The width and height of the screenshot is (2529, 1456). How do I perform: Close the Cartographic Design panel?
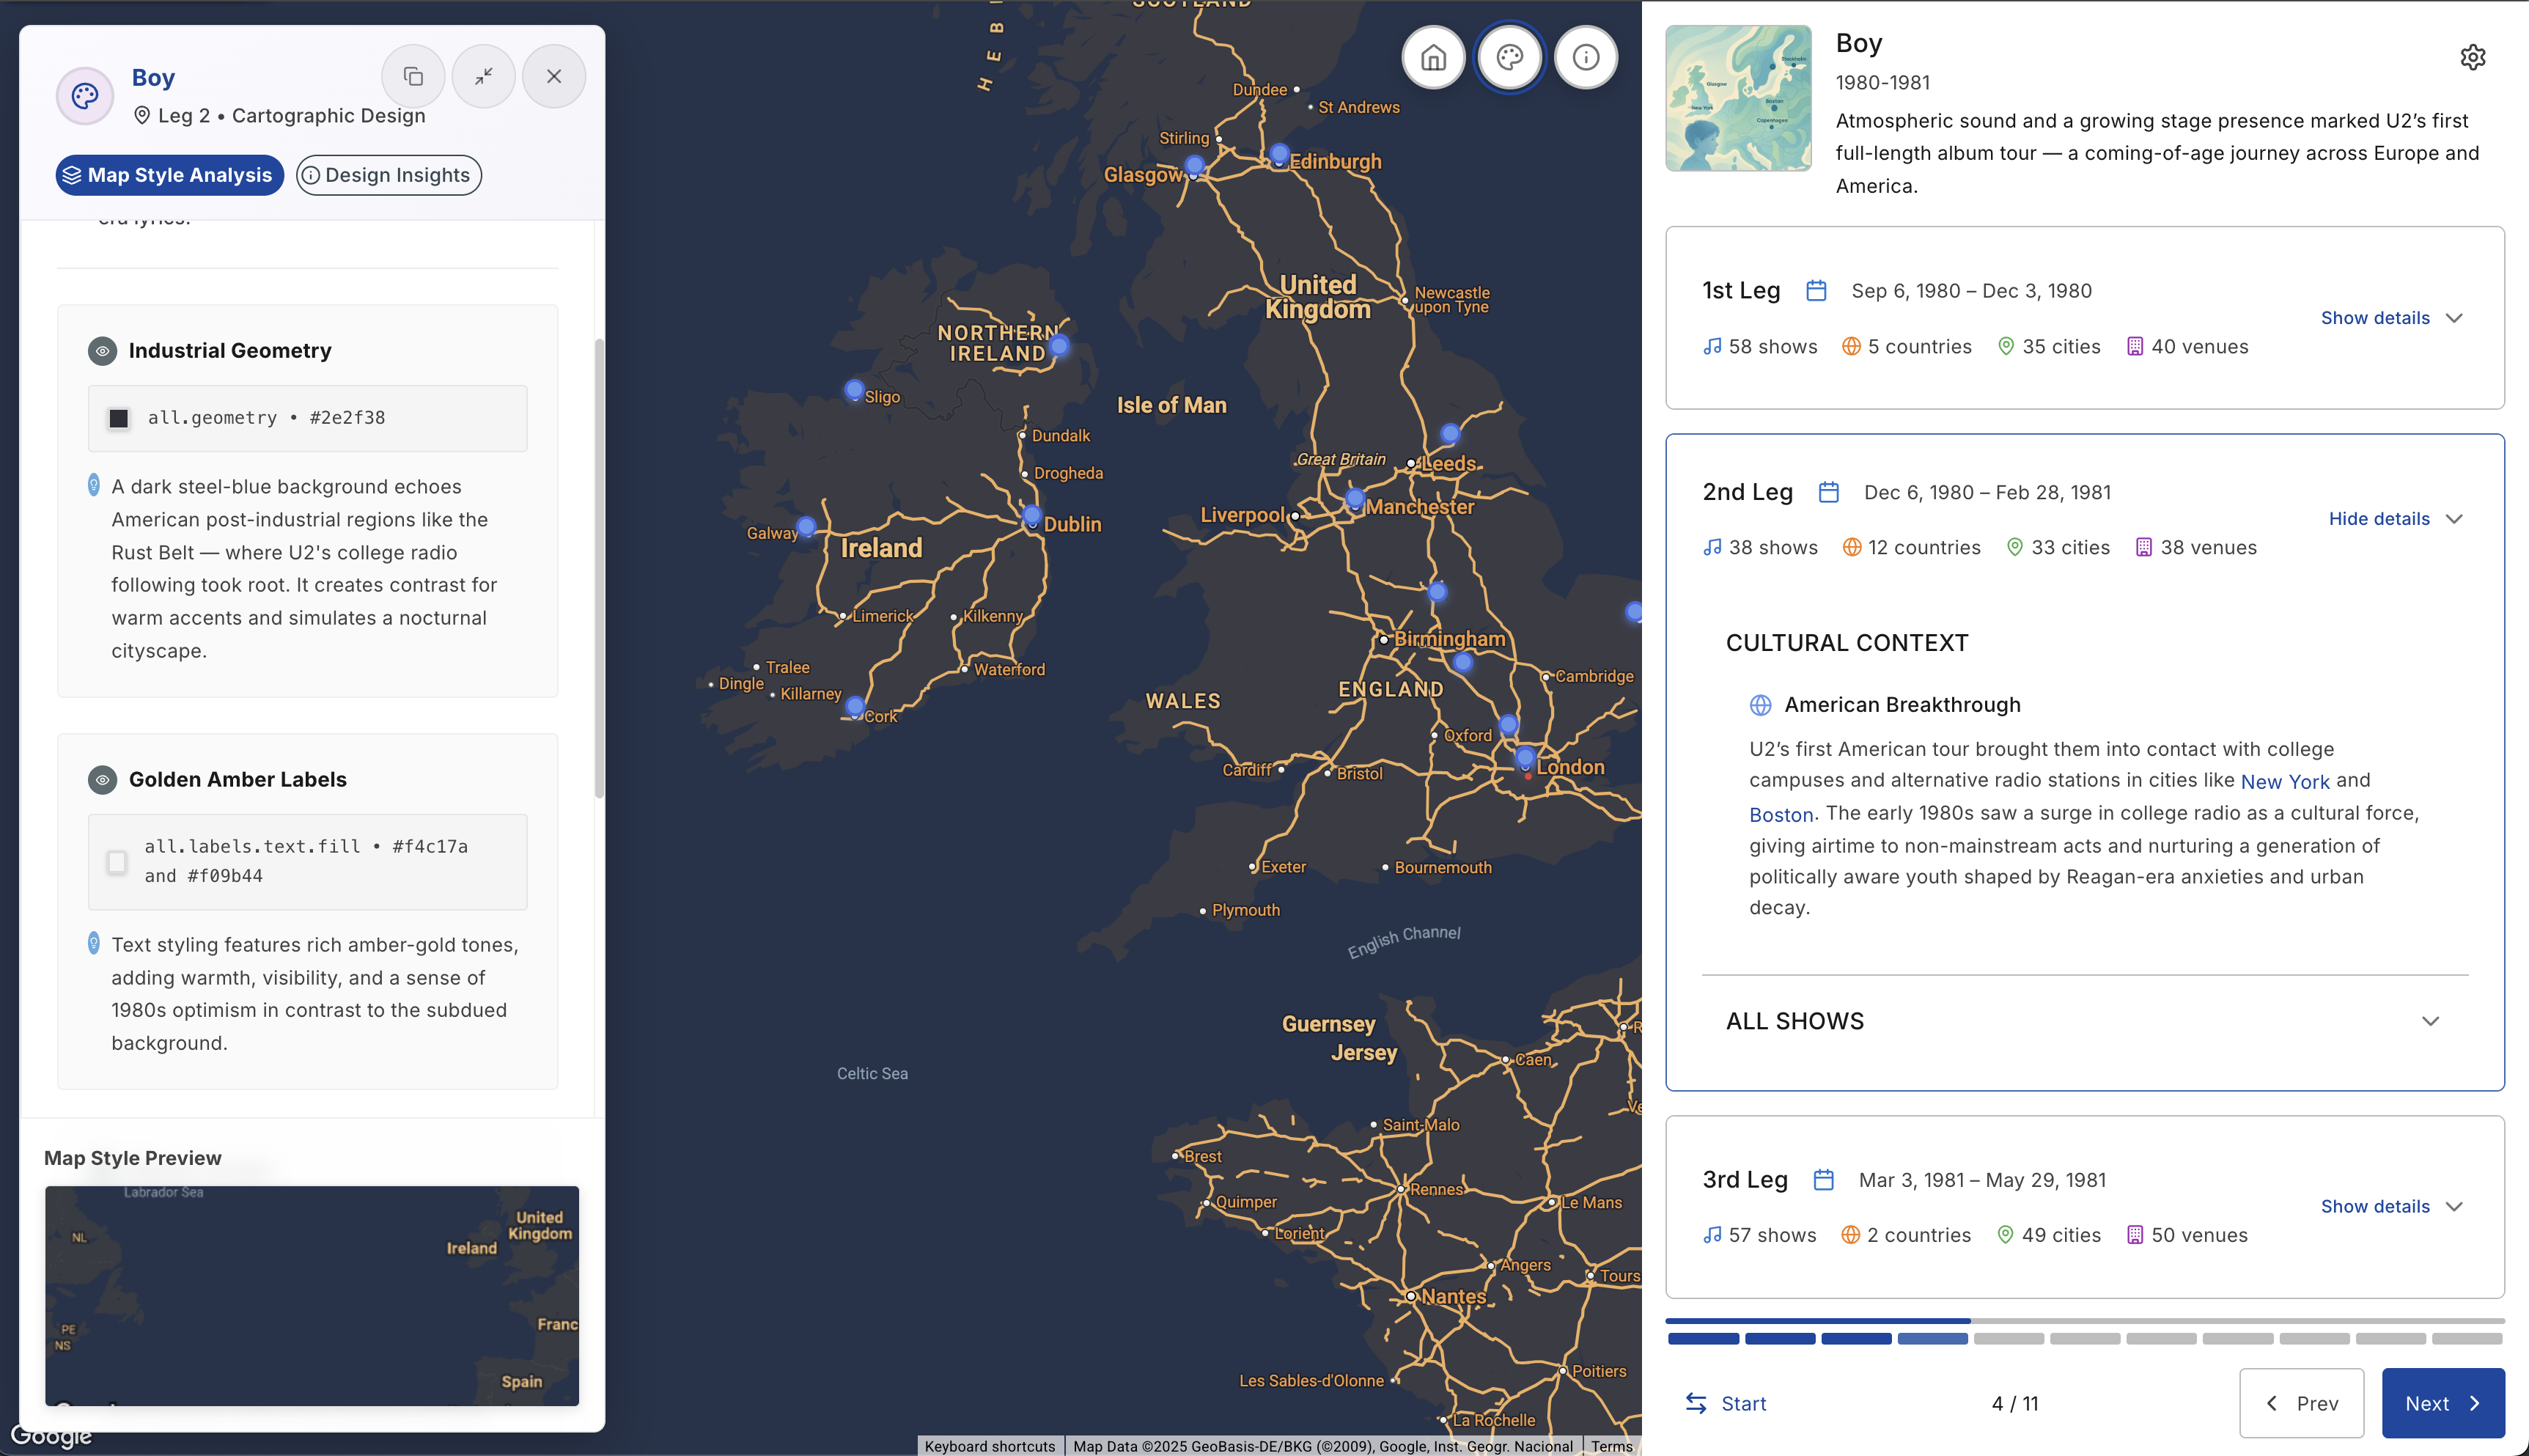(x=553, y=77)
